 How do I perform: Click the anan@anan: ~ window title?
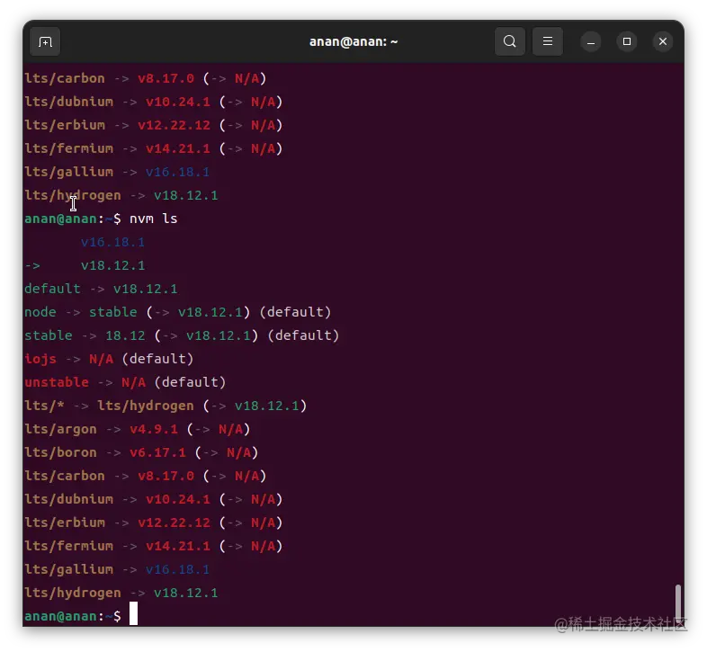353,42
